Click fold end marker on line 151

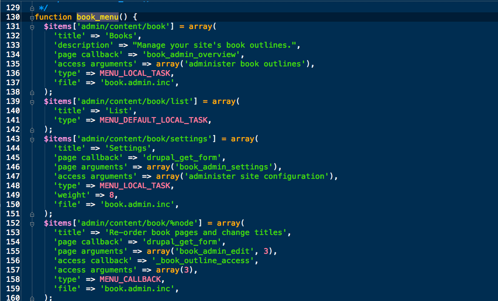click(x=32, y=214)
